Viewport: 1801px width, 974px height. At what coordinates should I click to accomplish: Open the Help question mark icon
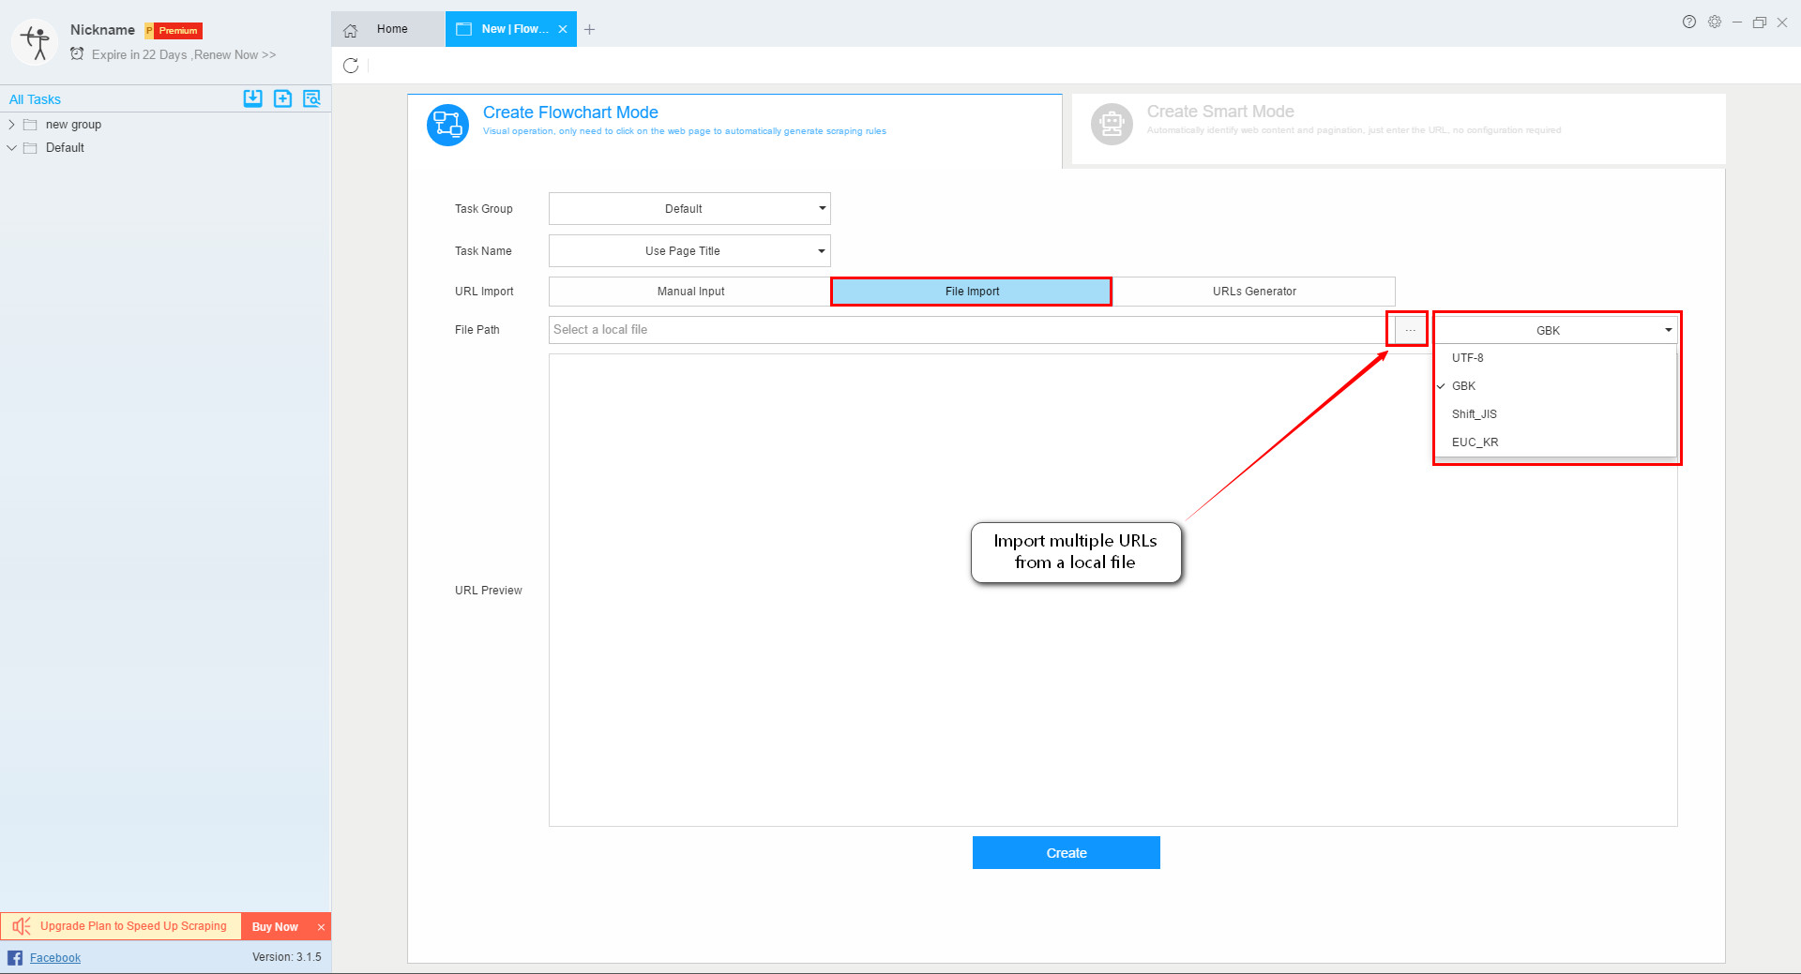(x=1689, y=22)
